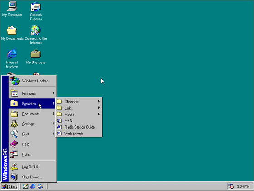Click the Media label in Favorites

pos(69,115)
